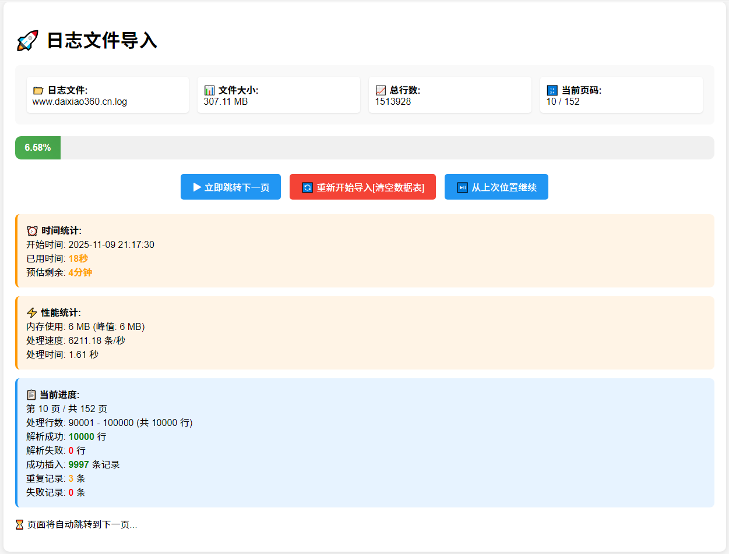729x554 pixels.
Task: Click the hourglass icon near bottom status text
Action: 19,524
